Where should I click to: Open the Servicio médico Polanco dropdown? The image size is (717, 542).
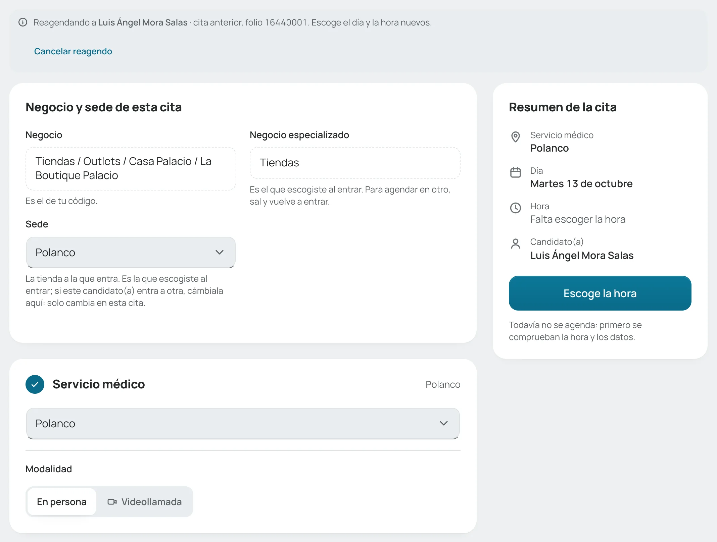coord(243,424)
